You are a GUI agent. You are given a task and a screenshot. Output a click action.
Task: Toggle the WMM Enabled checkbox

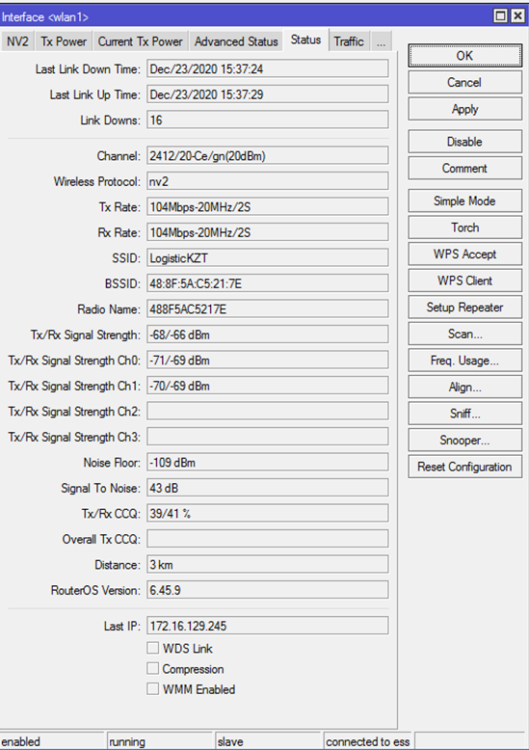click(x=153, y=688)
